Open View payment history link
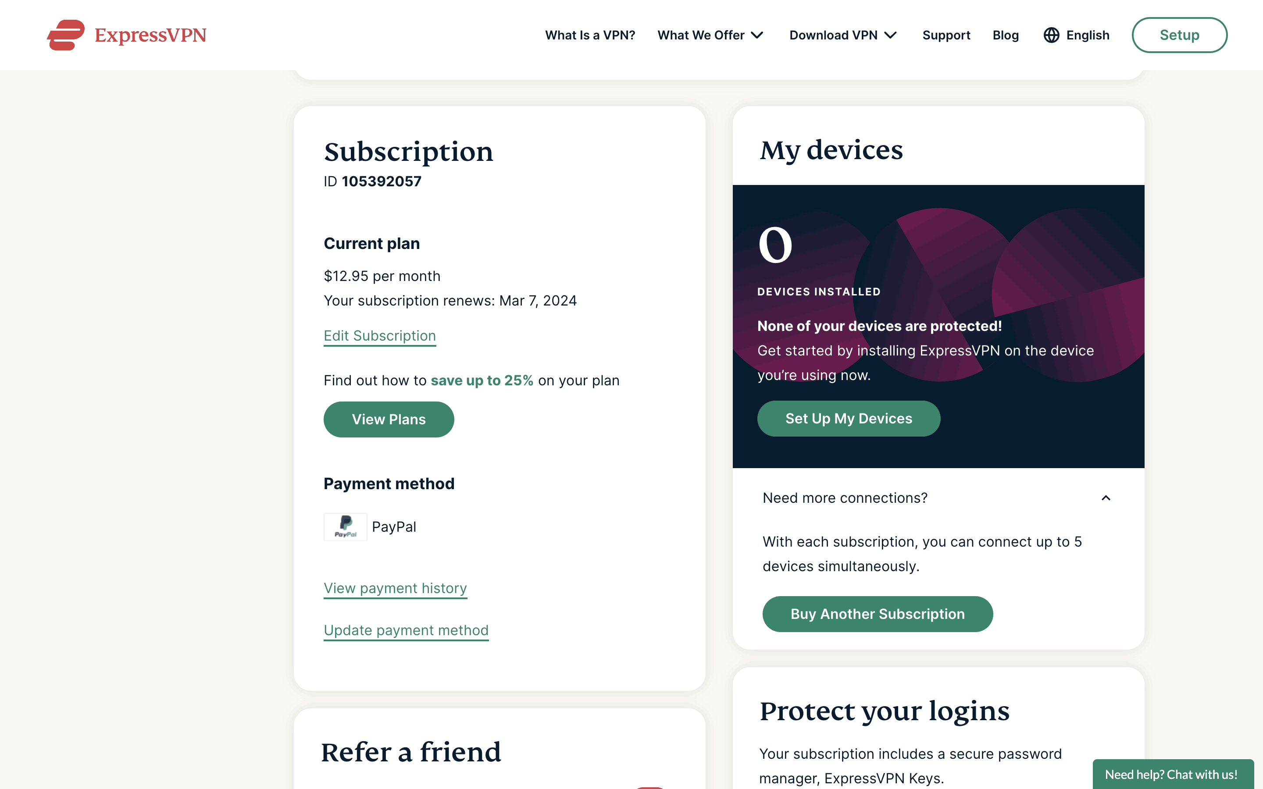 [x=395, y=588]
